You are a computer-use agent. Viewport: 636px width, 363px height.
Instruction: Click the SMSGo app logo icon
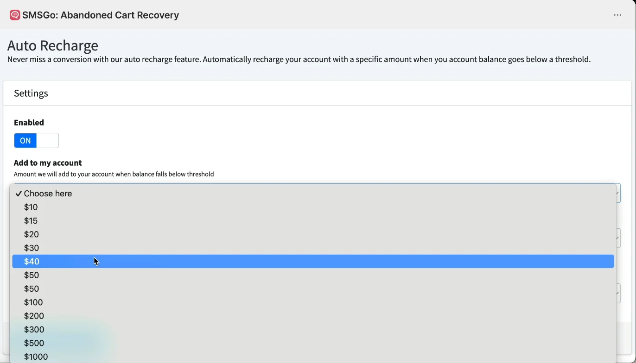tap(15, 15)
